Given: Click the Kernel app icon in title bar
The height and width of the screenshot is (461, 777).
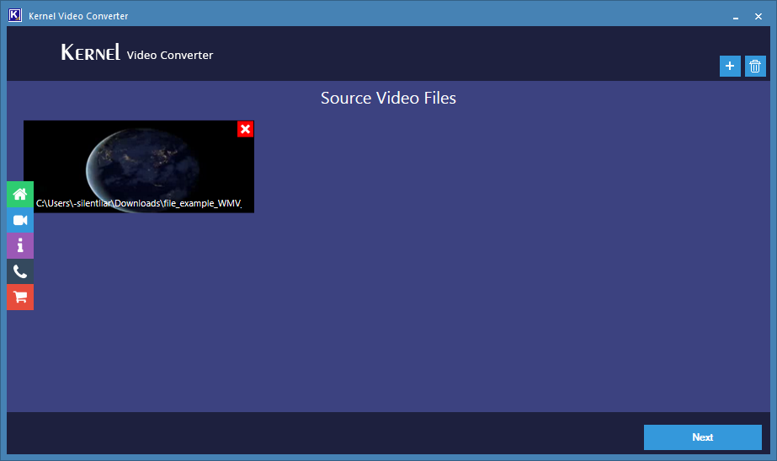Looking at the screenshot, I should tap(14, 15).
